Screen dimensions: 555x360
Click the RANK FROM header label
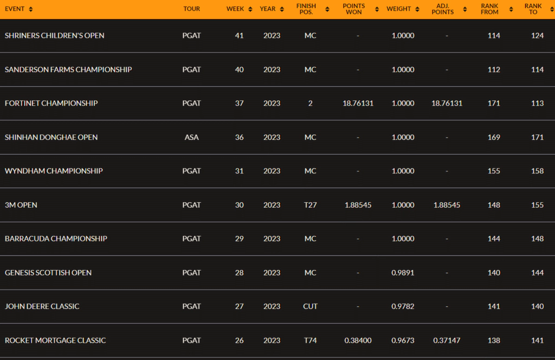[489, 9]
